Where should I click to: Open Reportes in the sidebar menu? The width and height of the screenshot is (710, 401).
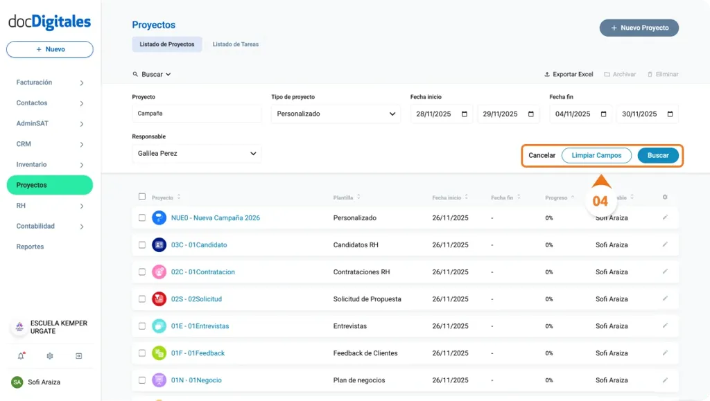pyautogui.click(x=31, y=247)
